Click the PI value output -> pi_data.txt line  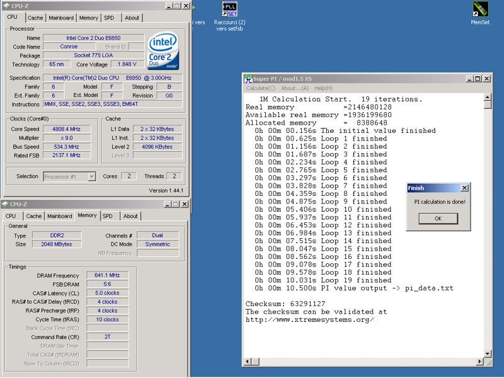tap(354, 289)
